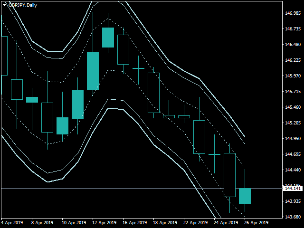Click the 18 Apr 2019 date label
The width and height of the screenshot is (304, 228).
[165, 223]
